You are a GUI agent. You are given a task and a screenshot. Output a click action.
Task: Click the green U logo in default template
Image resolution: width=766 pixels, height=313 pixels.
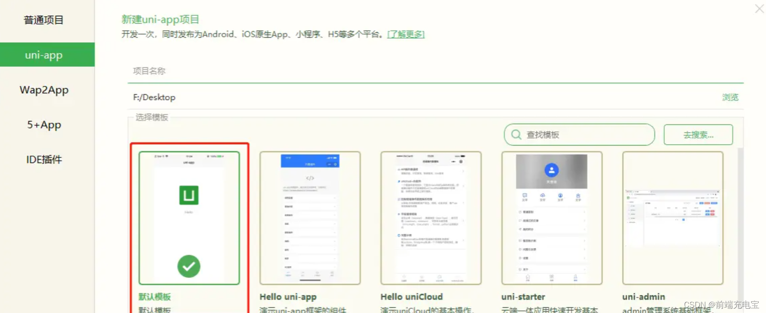click(189, 195)
